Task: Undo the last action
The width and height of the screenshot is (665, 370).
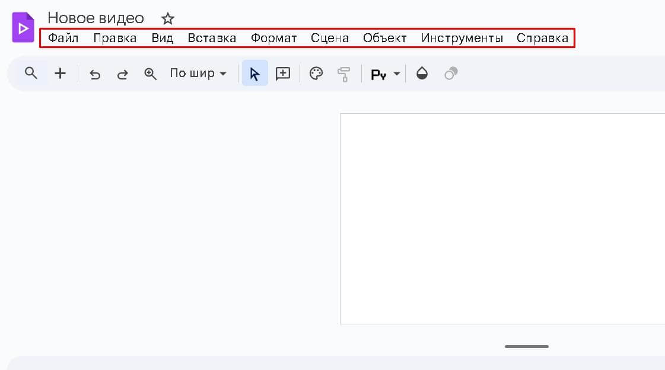Action: [95, 74]
